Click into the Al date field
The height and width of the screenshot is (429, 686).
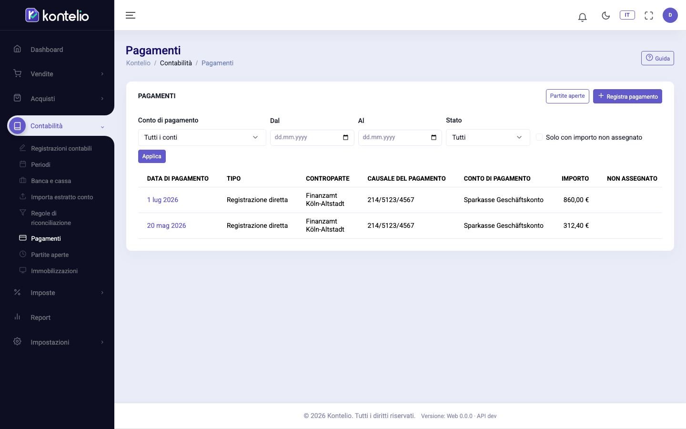(400, 137)
